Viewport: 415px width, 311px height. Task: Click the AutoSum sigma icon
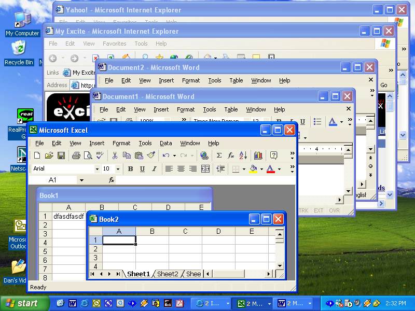(219, 155)
